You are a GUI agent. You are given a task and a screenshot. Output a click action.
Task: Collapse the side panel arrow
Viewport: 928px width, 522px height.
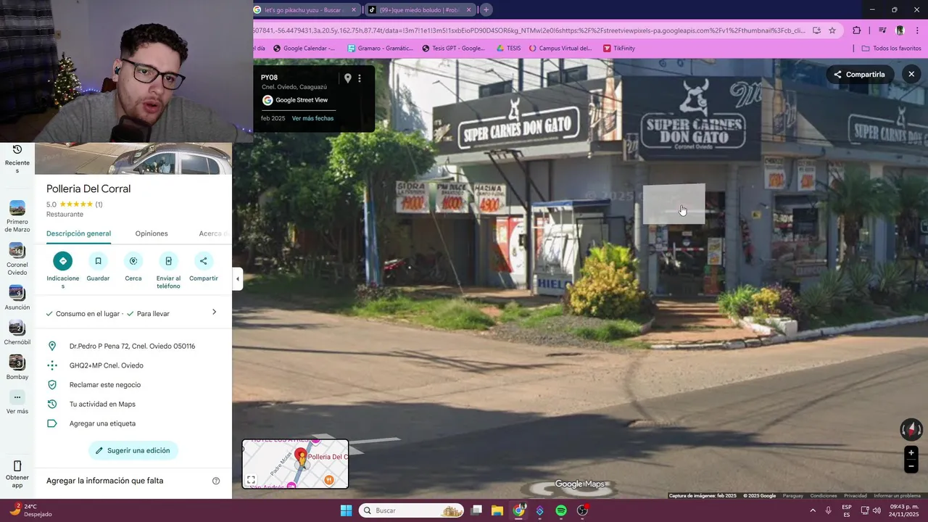tap(237, 279)
